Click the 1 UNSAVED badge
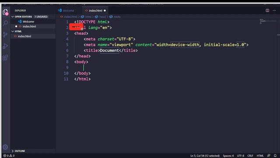Screen dimensions: 280x158 (x=41, y=17)
